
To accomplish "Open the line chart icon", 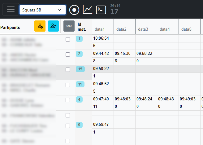I will point(88,10).
